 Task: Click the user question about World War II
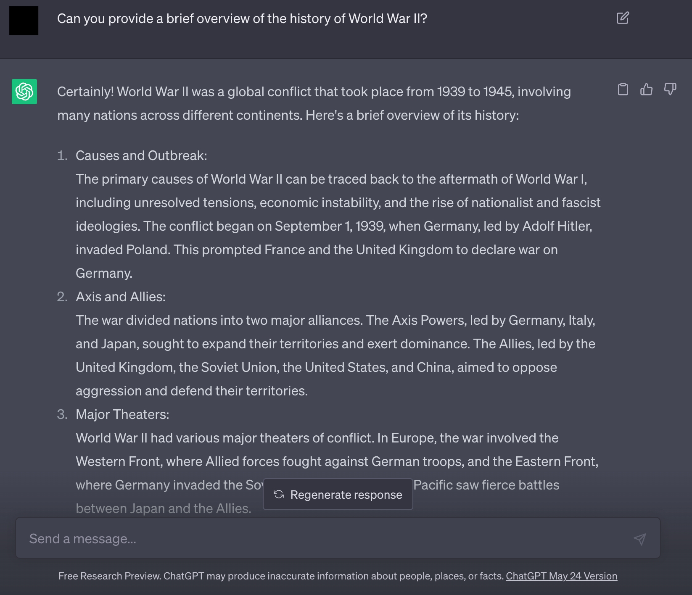pyautogui.click(x=242, y=19)
